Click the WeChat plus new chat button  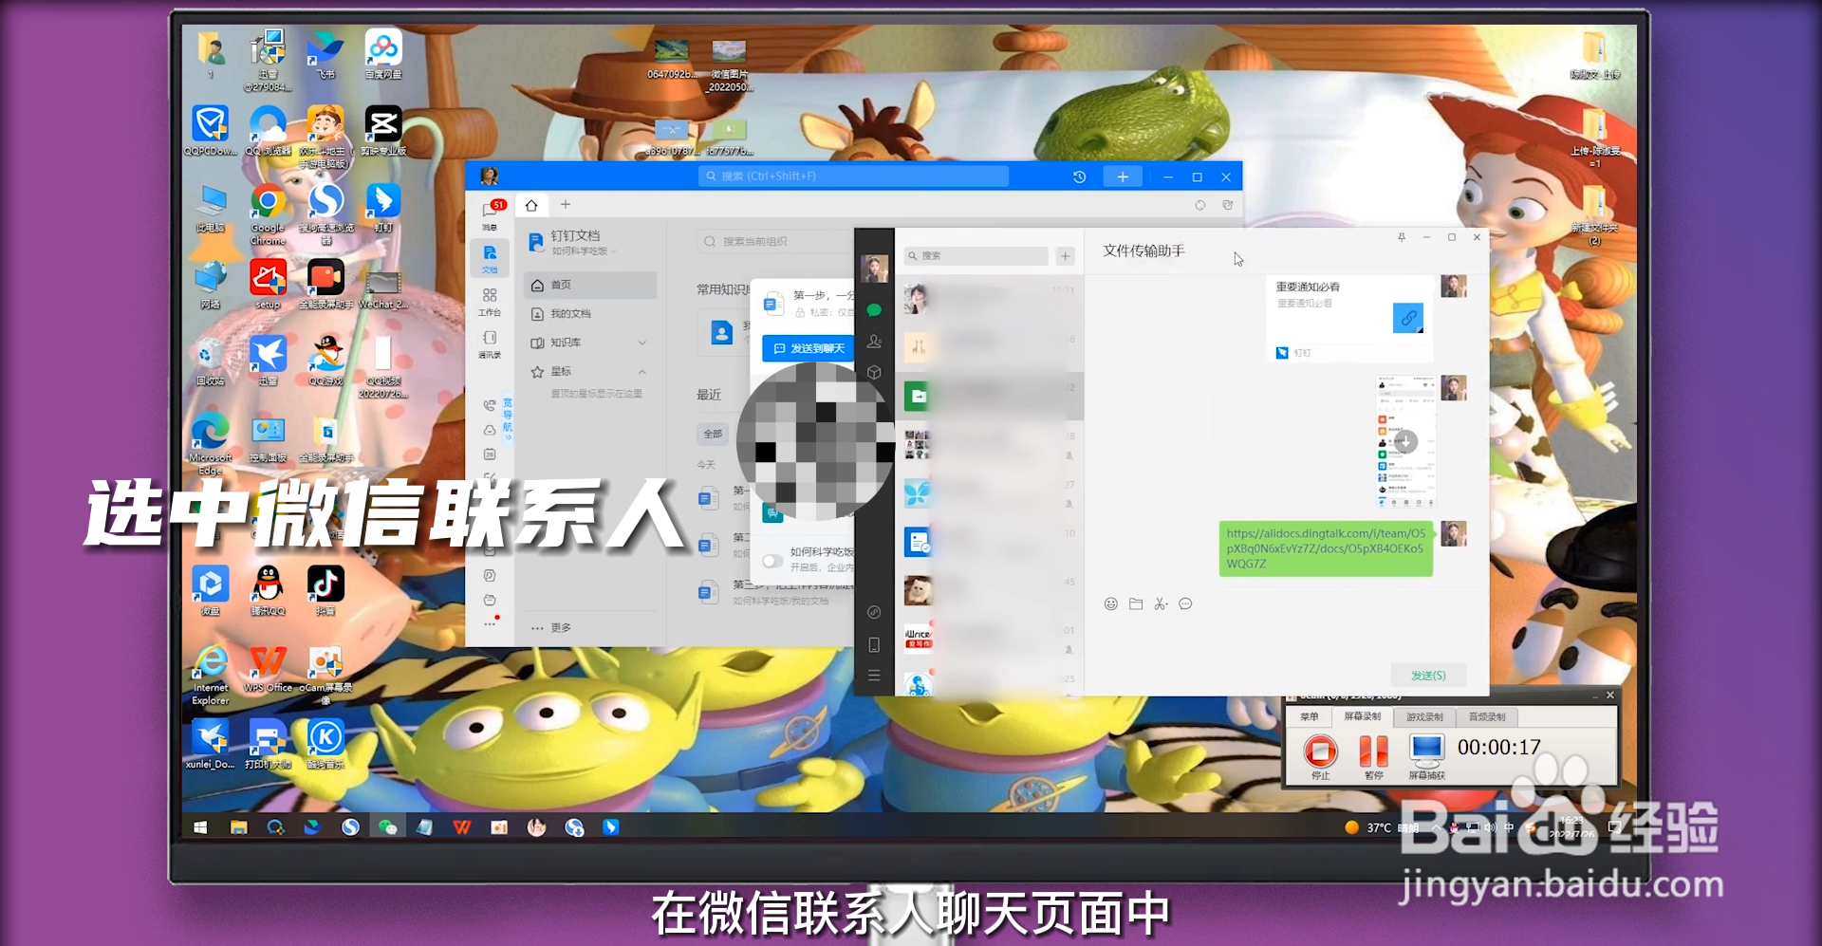pos(1066,256)
